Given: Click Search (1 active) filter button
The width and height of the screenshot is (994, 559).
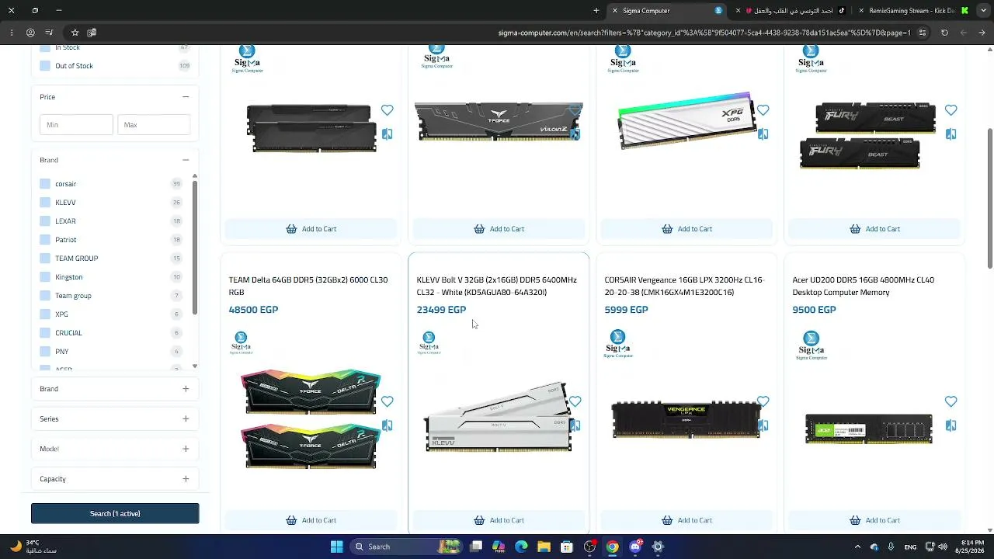Looking at the screenshot, I should 115,513.
